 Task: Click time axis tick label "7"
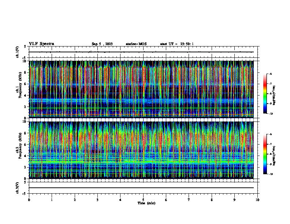pos(189,200)
